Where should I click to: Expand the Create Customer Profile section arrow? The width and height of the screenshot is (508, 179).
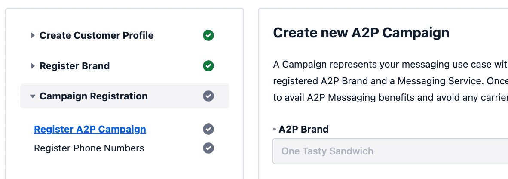coord(33,36)
